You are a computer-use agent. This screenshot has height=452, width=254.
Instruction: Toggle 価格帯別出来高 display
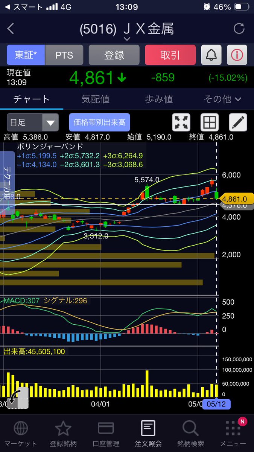99,122
